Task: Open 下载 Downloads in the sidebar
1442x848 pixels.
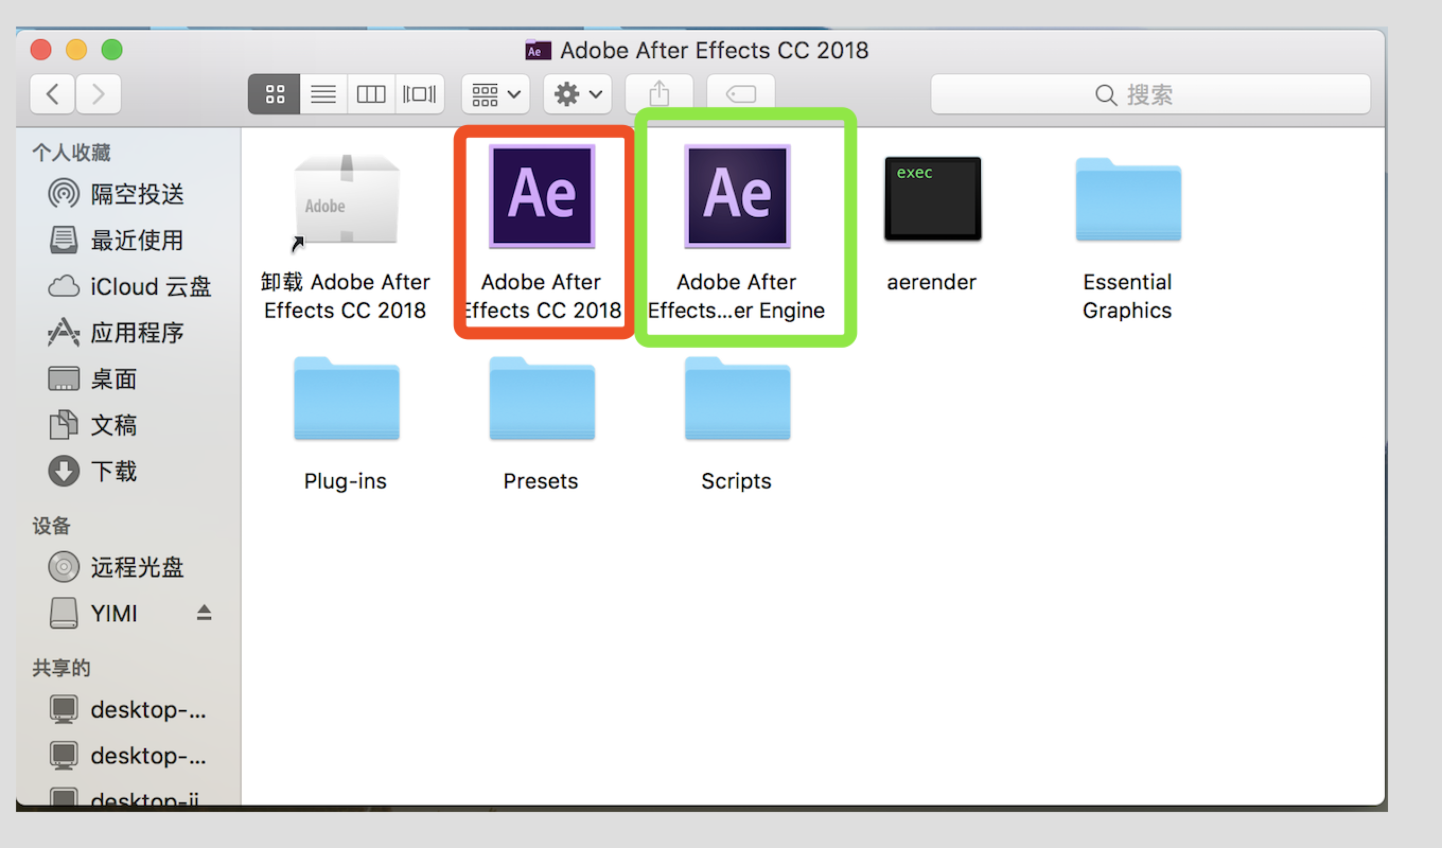Action: pos(93,471)
